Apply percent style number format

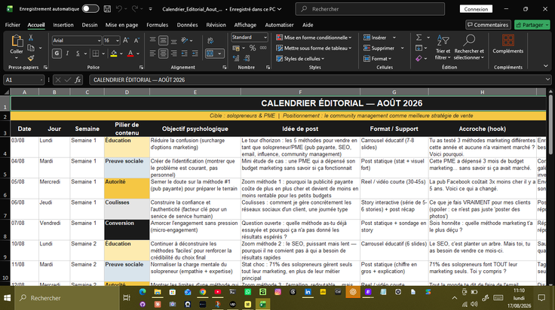tap(253, 47)
